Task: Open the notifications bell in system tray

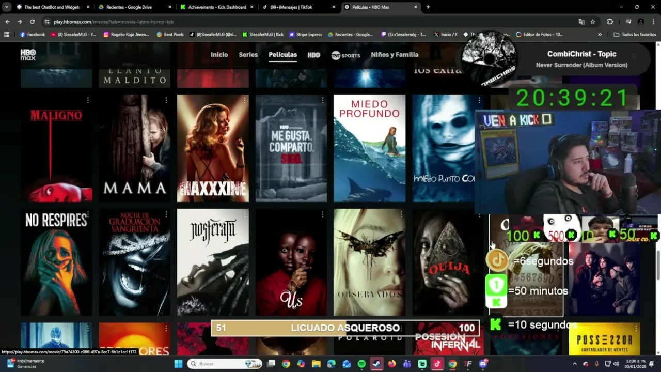Action: click(651, 364)
